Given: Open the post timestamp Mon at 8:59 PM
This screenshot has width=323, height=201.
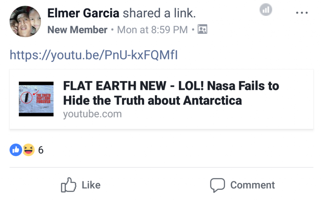Looking at the screenshot, I should [x=152, y=30].
